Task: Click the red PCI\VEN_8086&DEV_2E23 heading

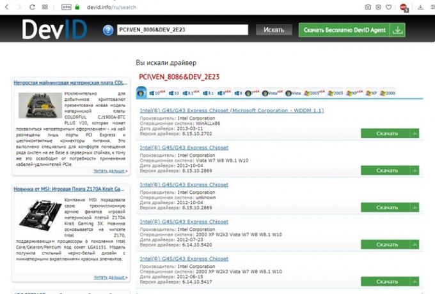Action: (179, 77)
